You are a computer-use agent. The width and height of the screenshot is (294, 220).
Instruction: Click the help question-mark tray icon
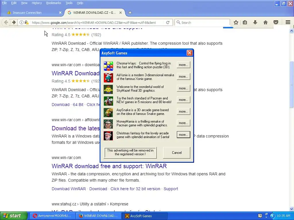click(x=260, y=216)
